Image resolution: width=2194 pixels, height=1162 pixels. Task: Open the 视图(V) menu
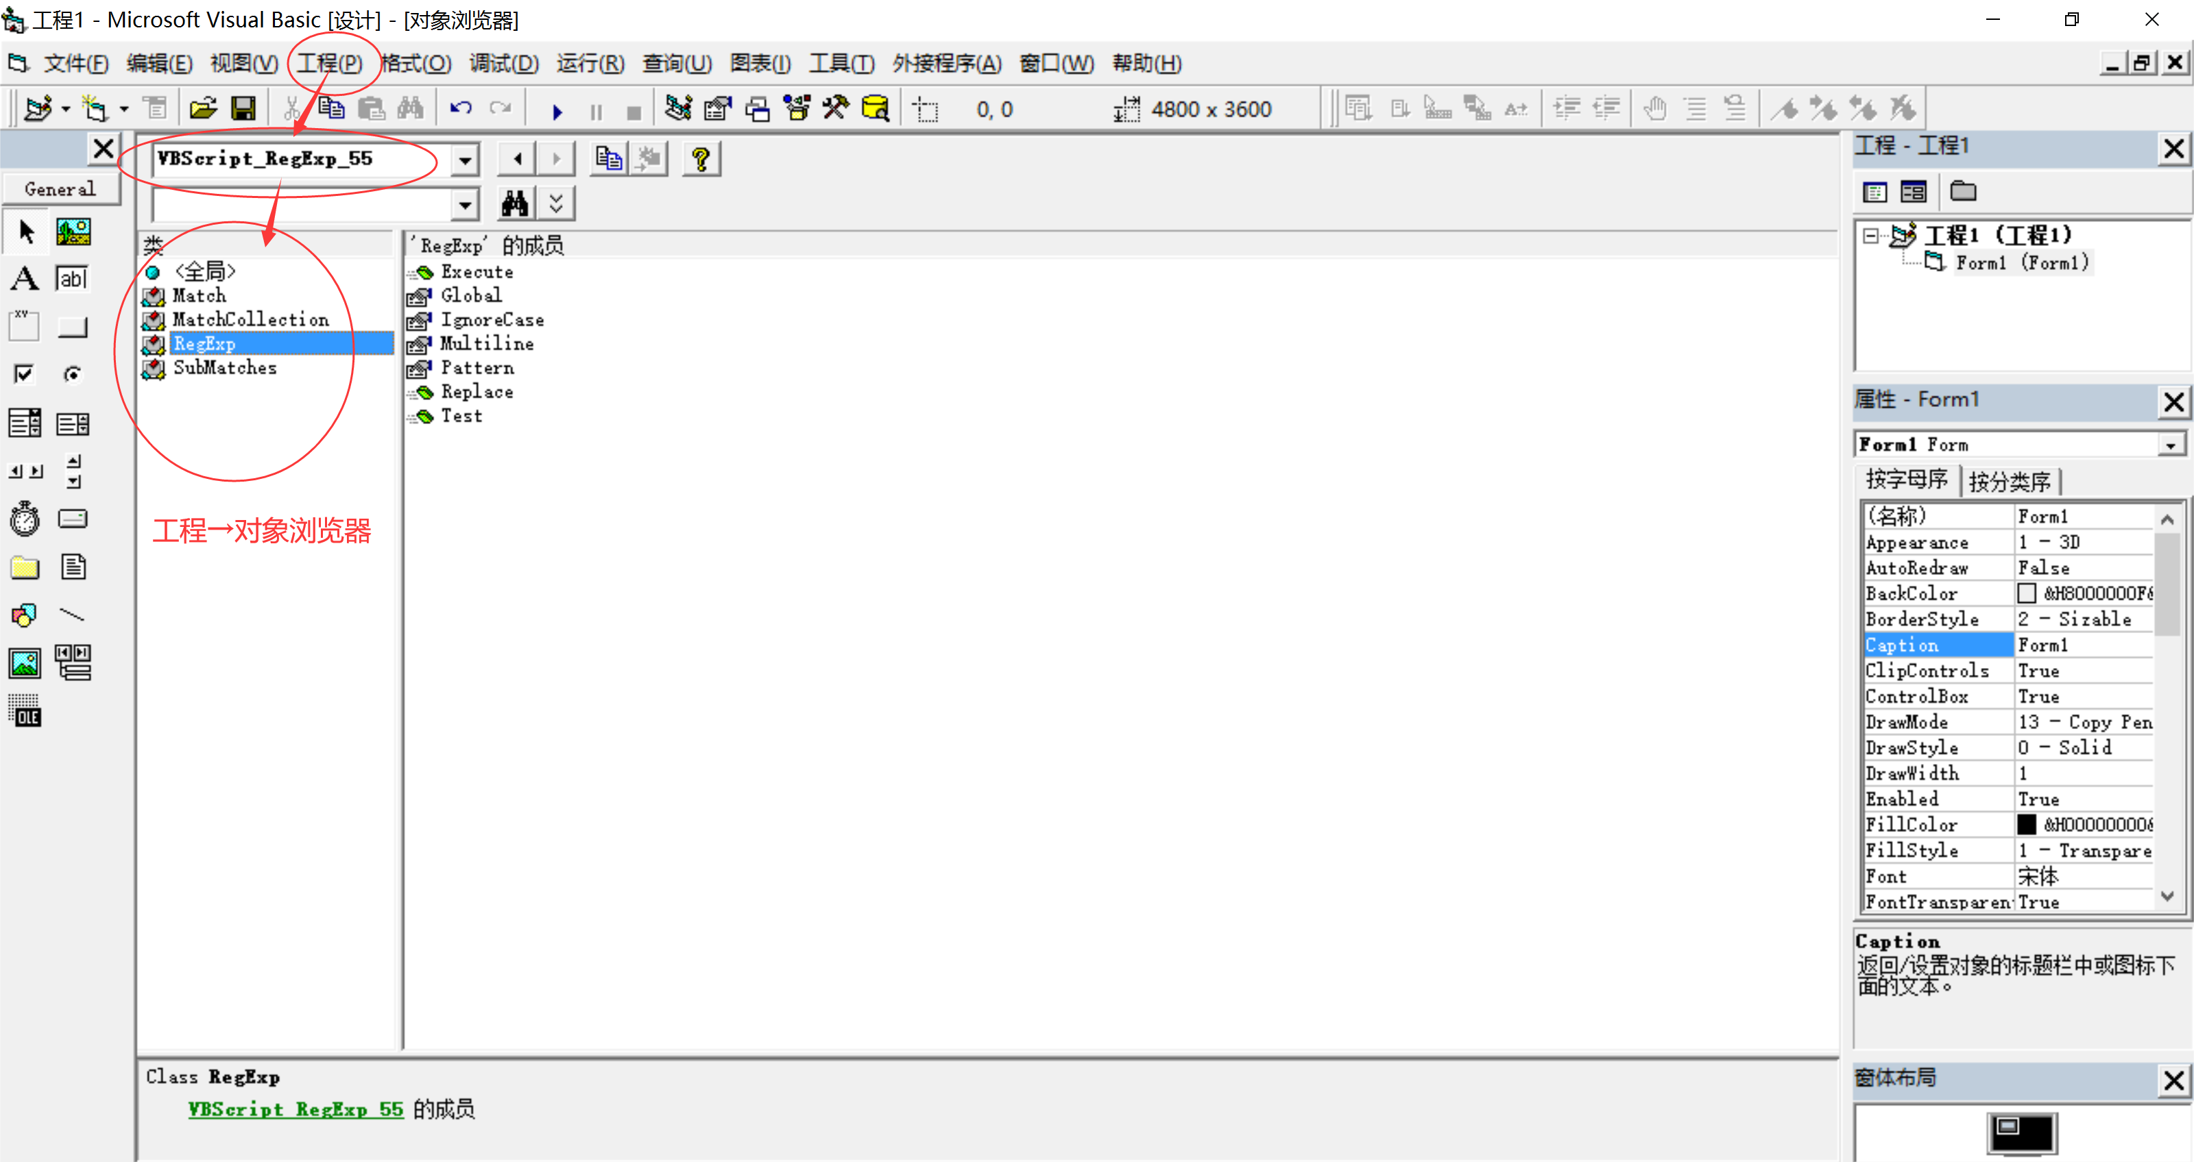tap(245, 64)
